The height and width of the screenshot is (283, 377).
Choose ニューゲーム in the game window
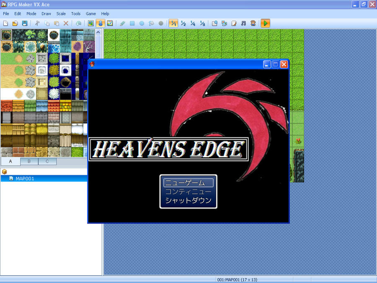pyautogui.click(x=188, y=182)
